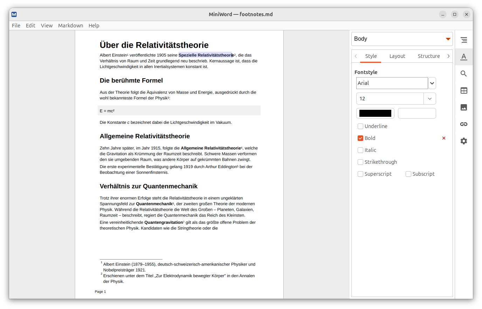Enable the Strikethrough checkbox
Viewport: 482px width, 309px height.
click(x=360, y=162)
